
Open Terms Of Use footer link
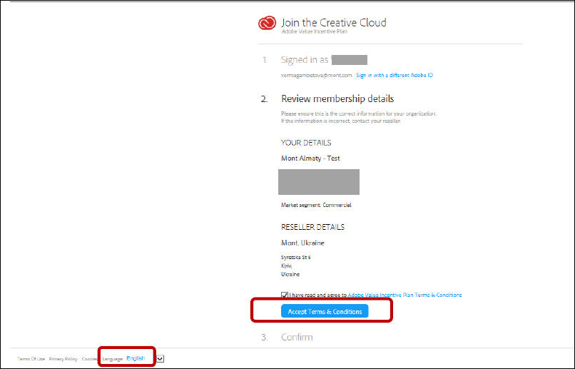pos(31,359)
